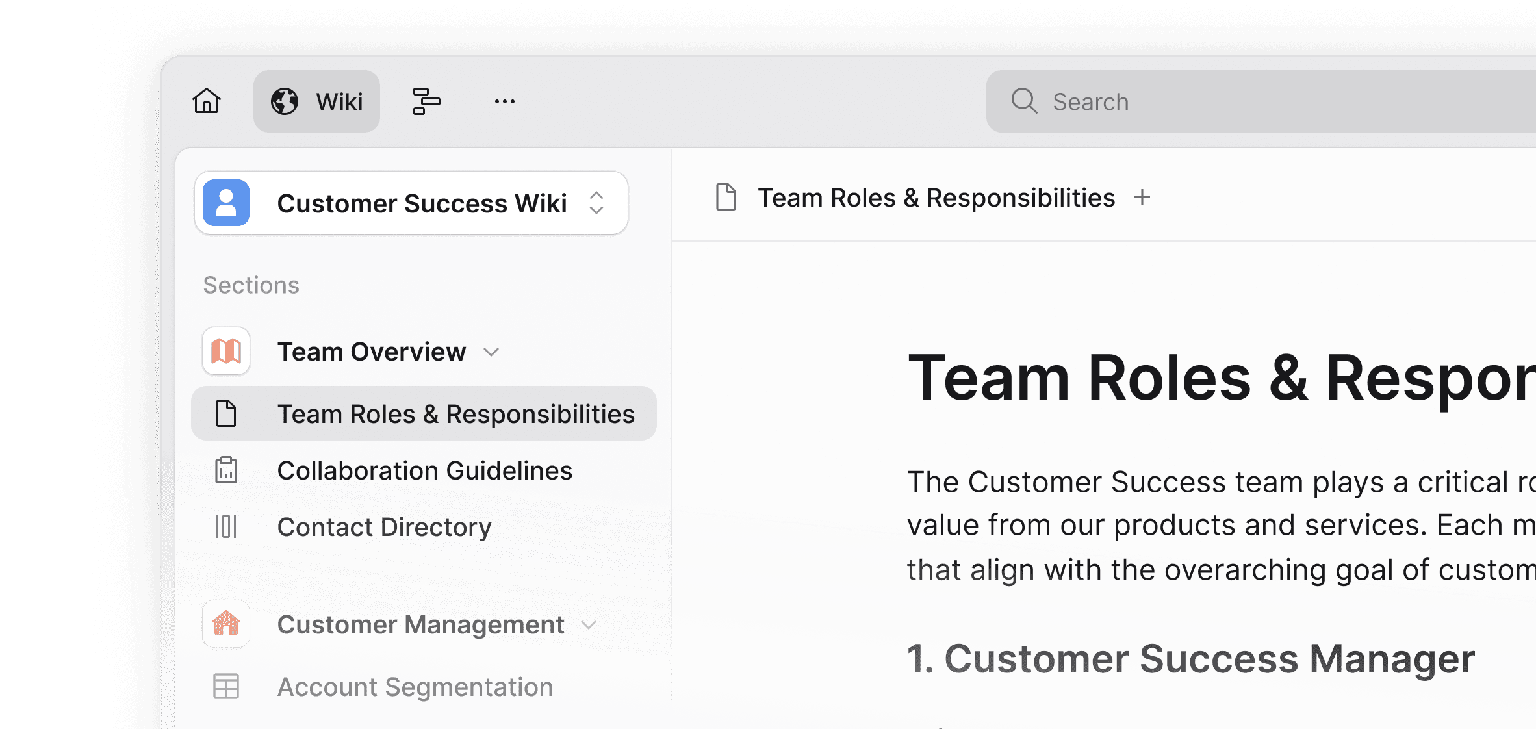The height and width of the screenshot is (729, 1536).
Task: Collapse the Team Overview section chevron
Action: coord(491,352)
